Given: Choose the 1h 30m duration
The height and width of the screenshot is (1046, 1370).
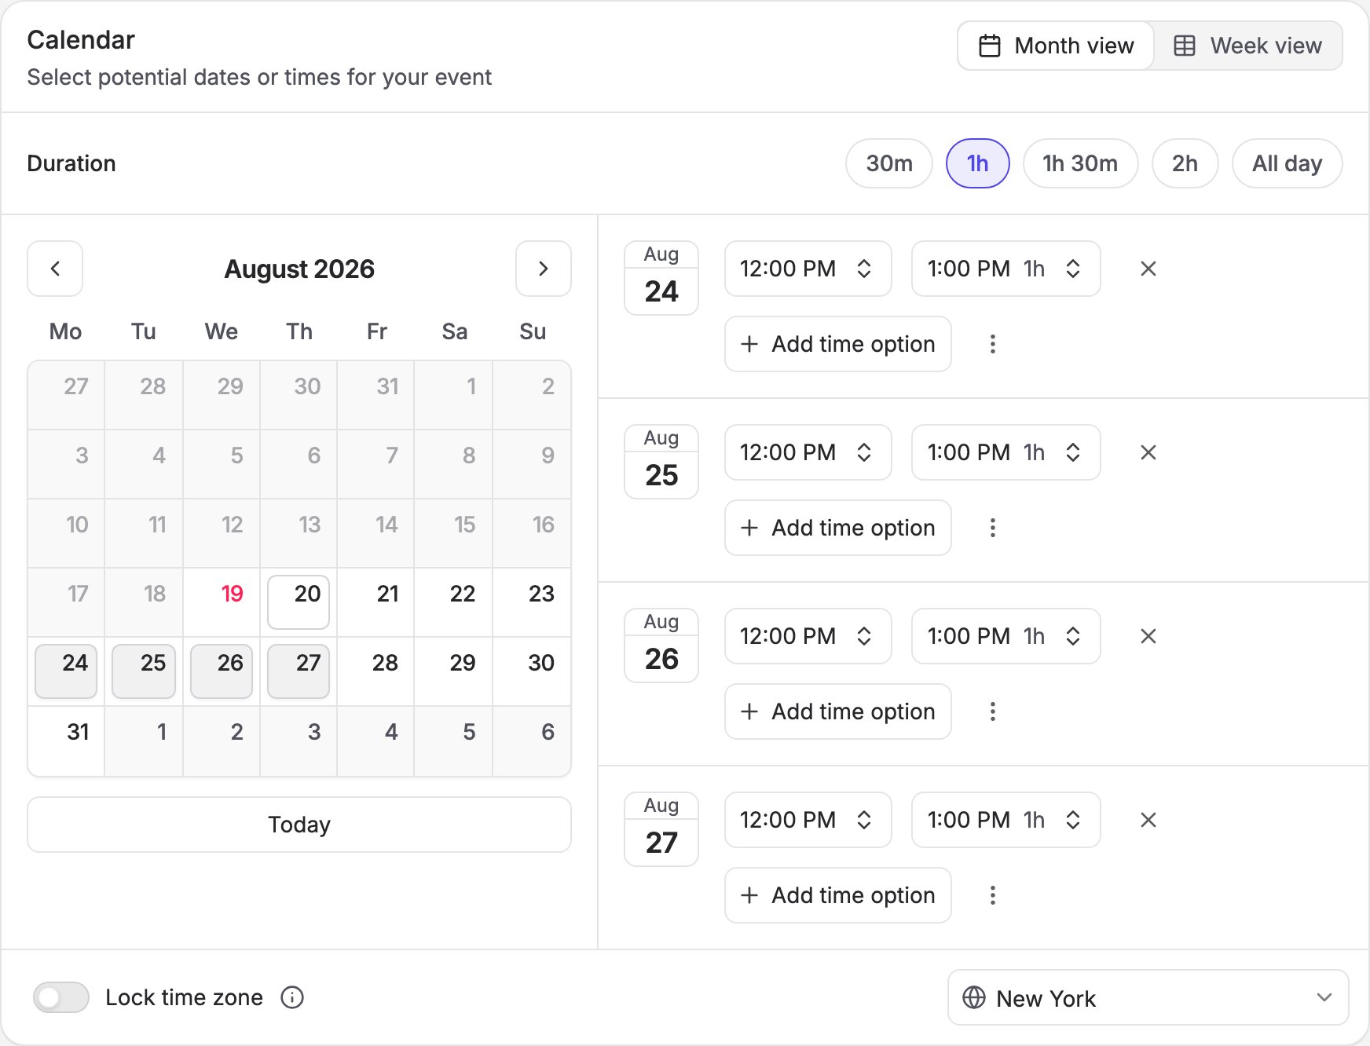Looking at the screenshot, I should [1081, 163].
